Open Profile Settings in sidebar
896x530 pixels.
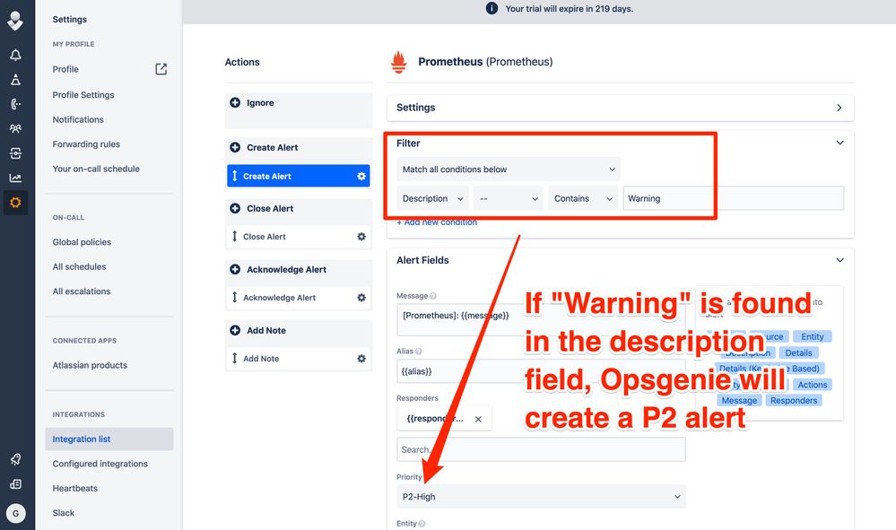coord(83,95)
